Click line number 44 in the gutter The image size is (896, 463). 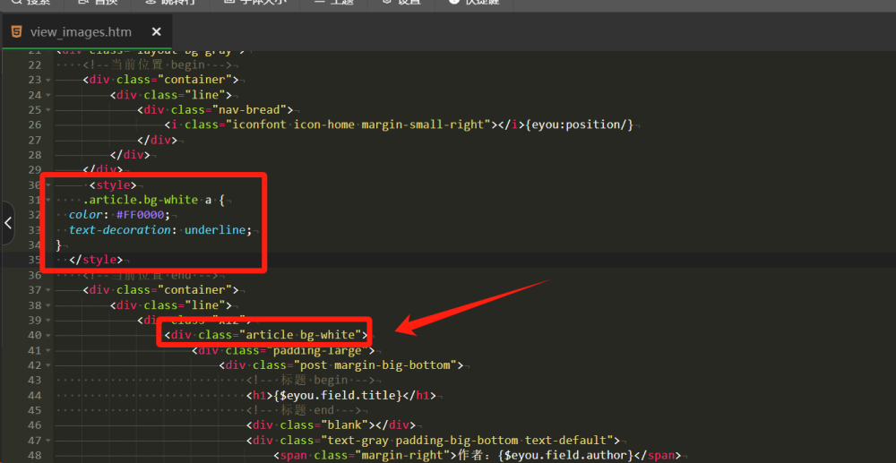point(34,395)
